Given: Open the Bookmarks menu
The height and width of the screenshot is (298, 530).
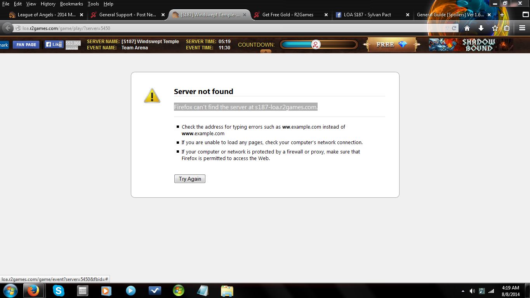Looking at the screenshot, I should [71, 4].
